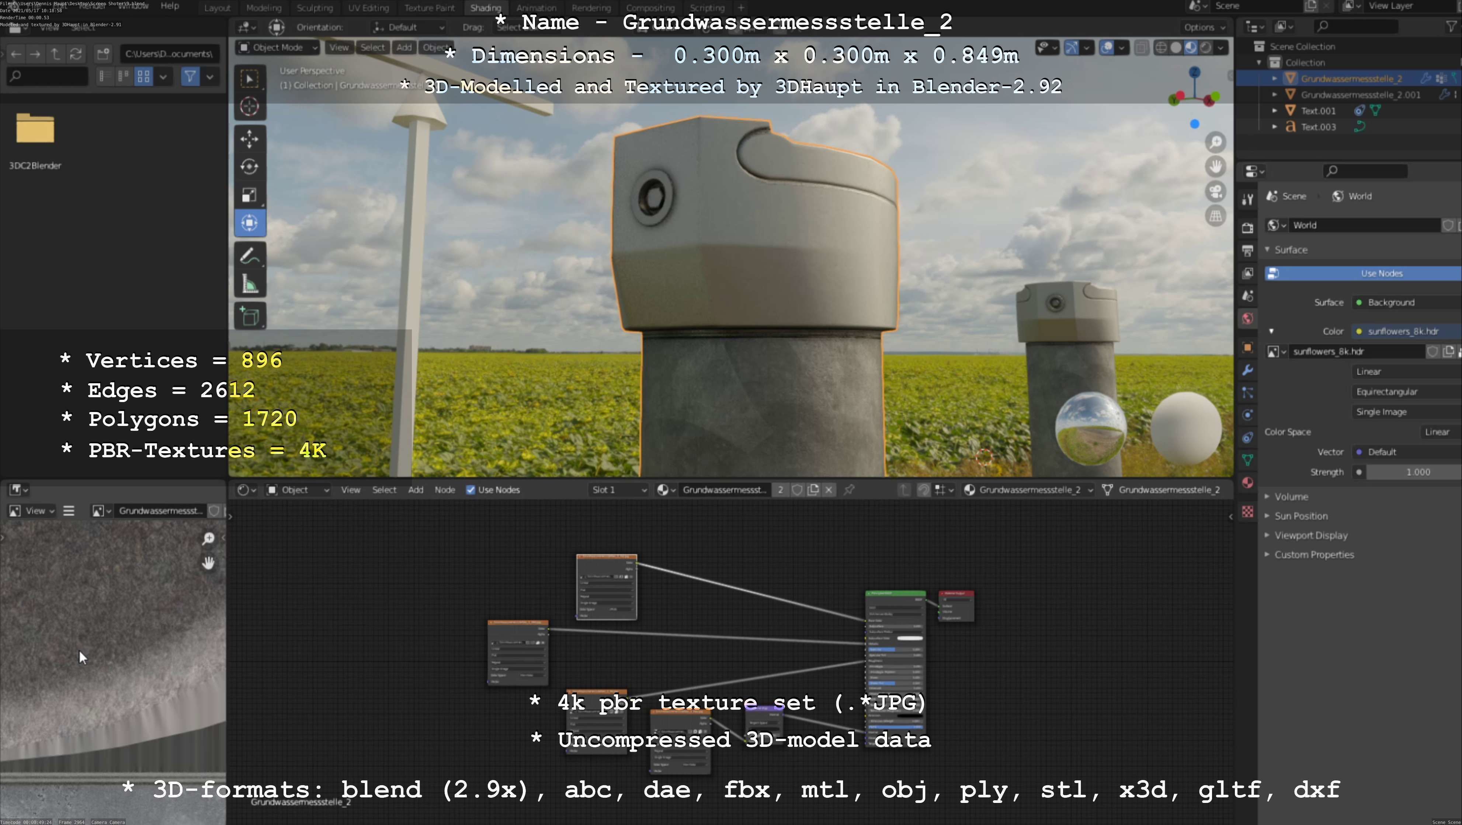1462x825 pixels.
Task: Select the Measure tool icon
Action: point(250,284)
